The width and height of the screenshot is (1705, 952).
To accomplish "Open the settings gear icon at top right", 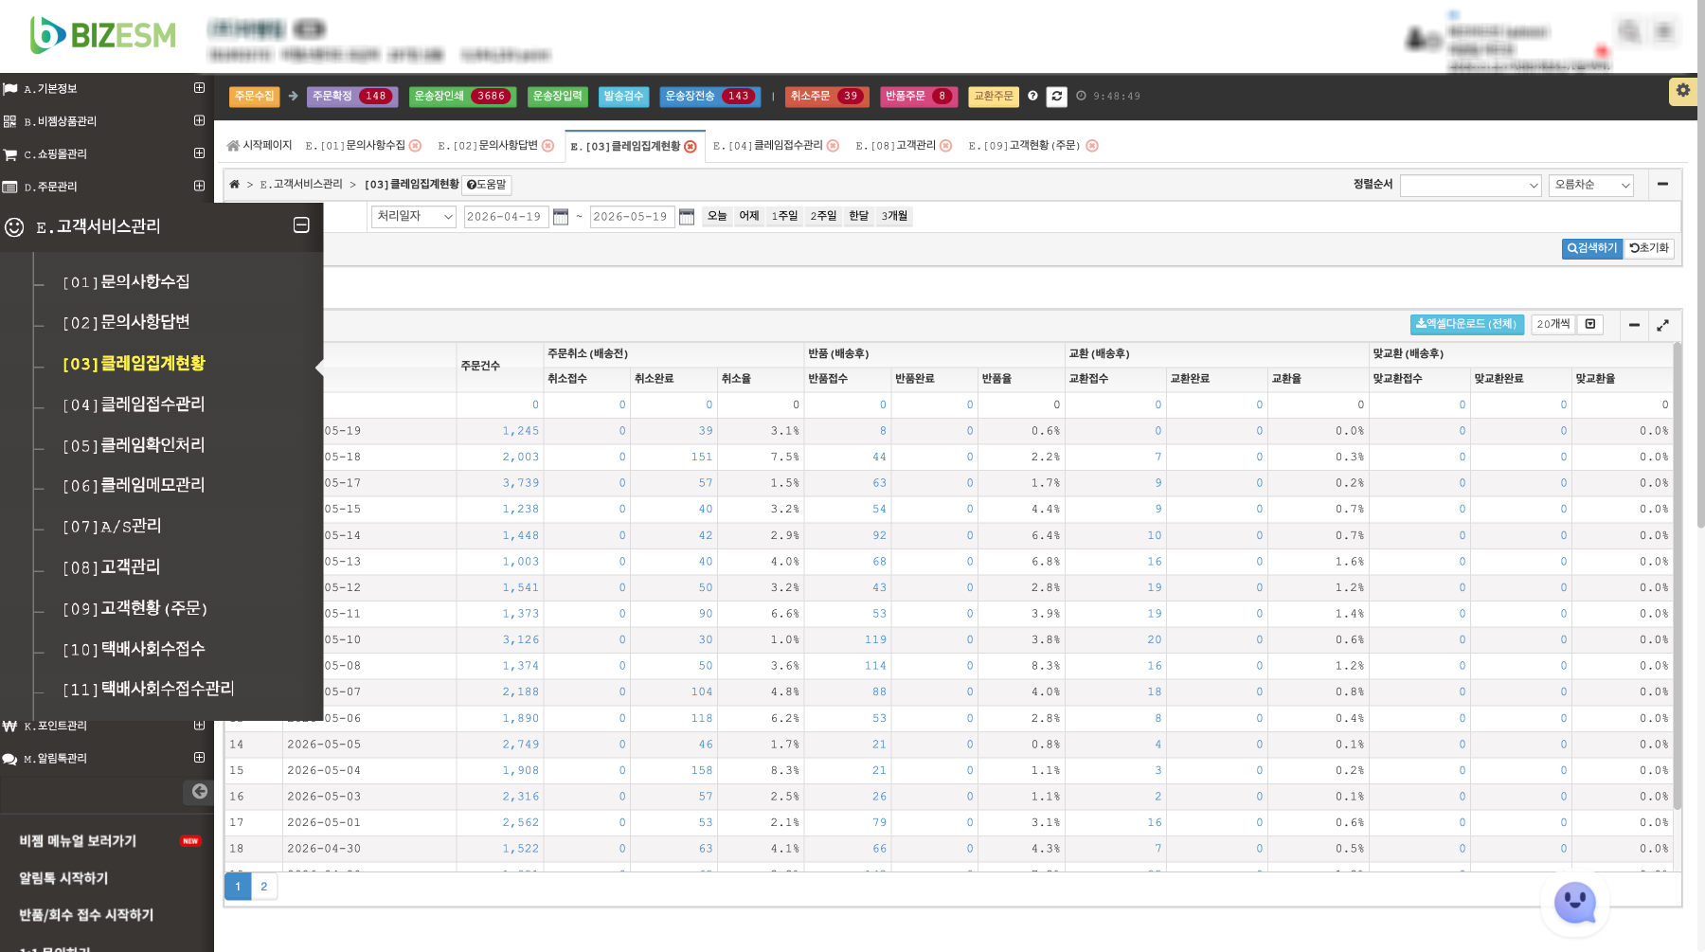I will click(1682, 91).
